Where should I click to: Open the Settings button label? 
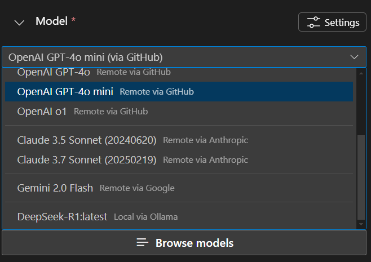pyautogui.click(x=342, y=23)
